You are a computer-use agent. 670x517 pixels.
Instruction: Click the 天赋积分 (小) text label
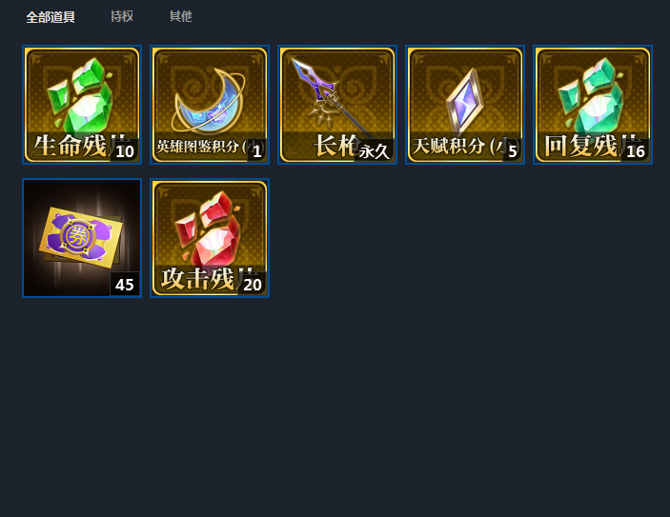(x=458, y=146)
